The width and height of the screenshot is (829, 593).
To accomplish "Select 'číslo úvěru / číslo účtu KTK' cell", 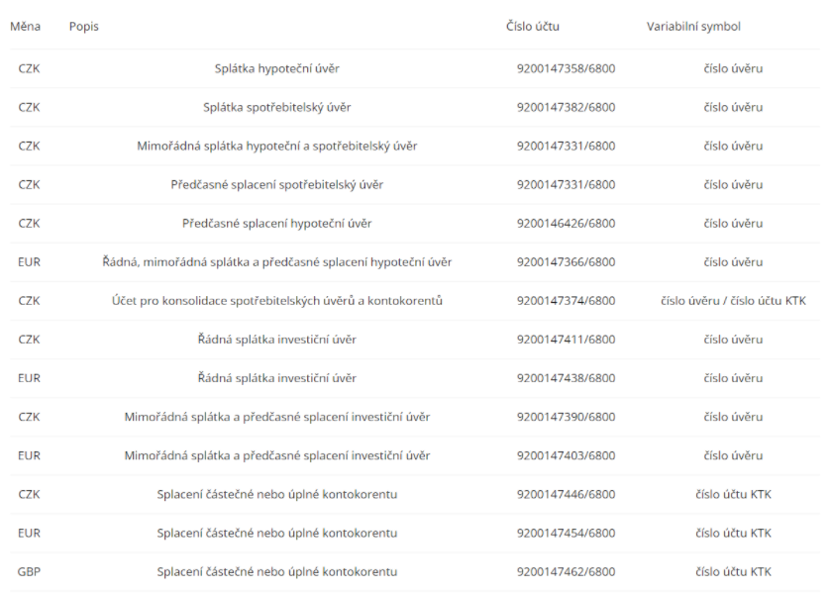I will pos(733,300).
